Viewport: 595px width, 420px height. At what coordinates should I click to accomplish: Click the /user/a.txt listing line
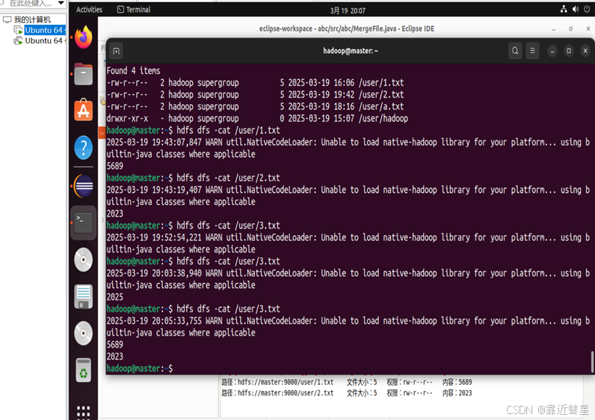[255, 107]
